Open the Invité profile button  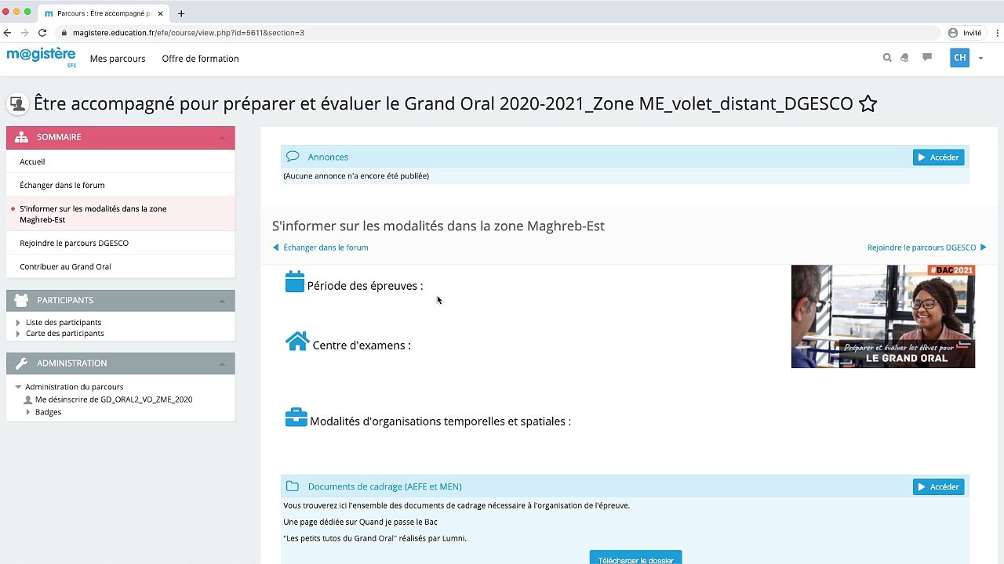click(x=965, y=33)
